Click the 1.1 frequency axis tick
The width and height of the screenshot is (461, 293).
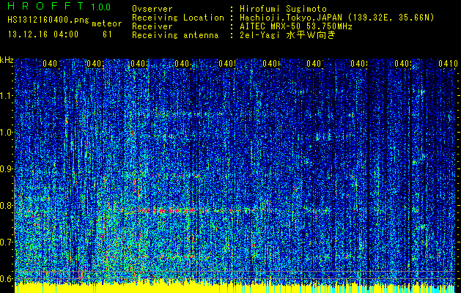coord(7,95)
